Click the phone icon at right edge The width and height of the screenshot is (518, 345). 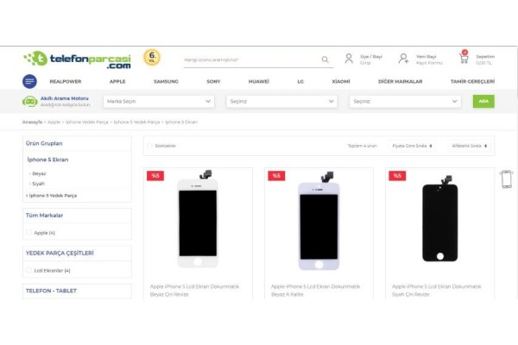507,179
